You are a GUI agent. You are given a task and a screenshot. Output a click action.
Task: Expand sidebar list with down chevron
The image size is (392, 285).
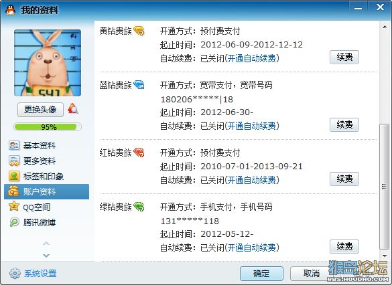pyautogui.click(x=46, y=256)
